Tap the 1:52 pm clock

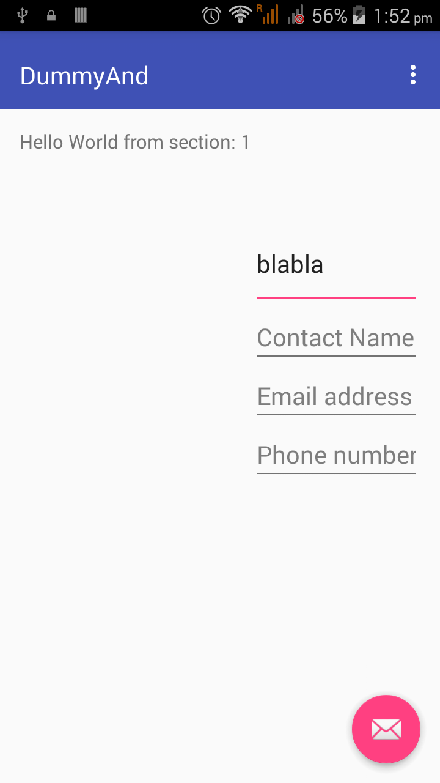pos(402,15)
